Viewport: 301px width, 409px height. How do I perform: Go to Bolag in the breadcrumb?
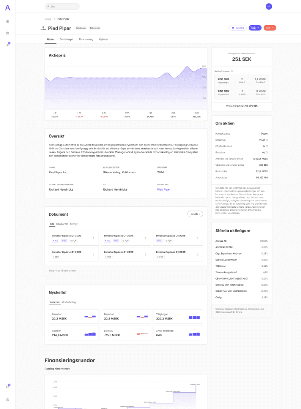click(48, 19)
